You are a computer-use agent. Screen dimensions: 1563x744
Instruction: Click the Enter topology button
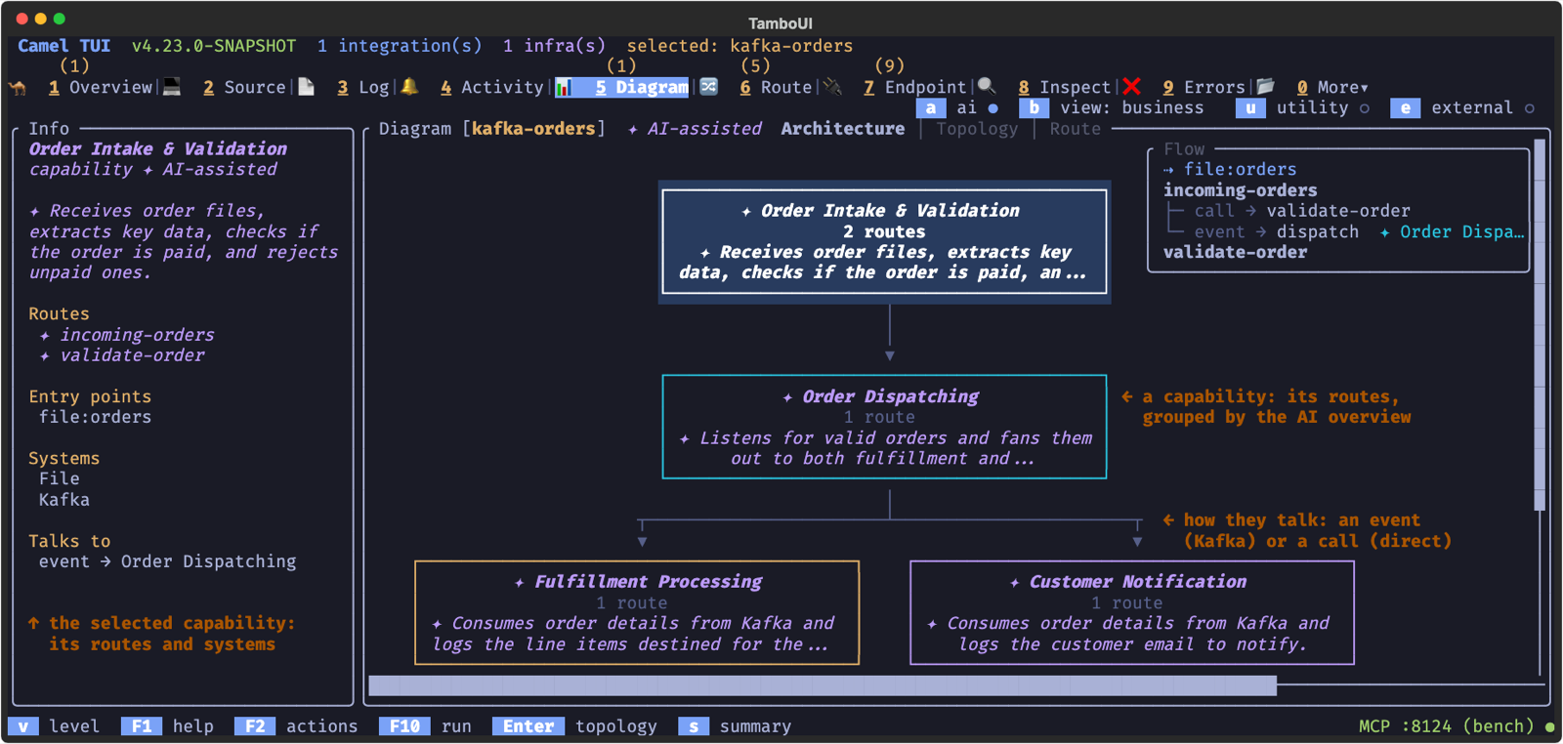click(x=574, y=726)
